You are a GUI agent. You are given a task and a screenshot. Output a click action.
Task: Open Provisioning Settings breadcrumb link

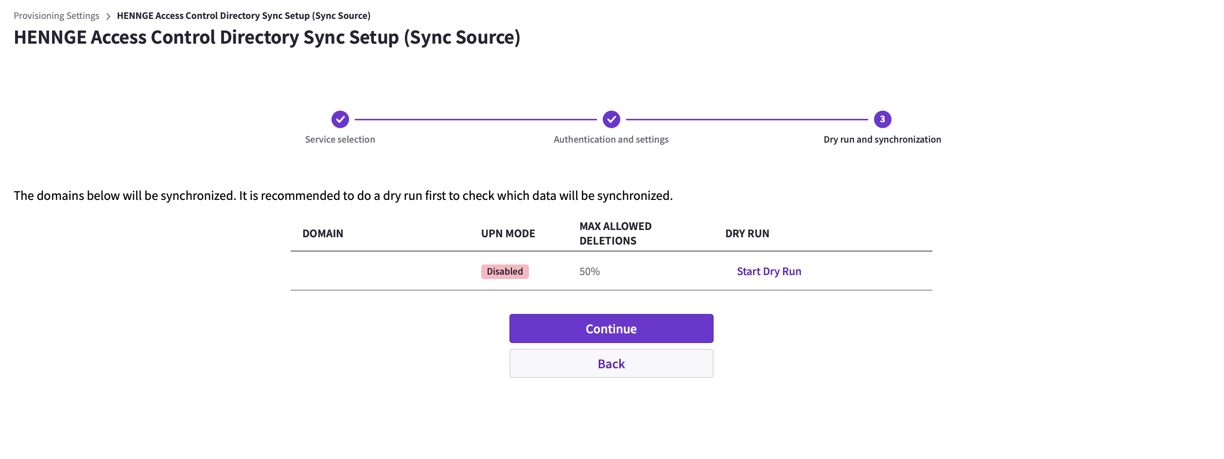tap(56, 16)
